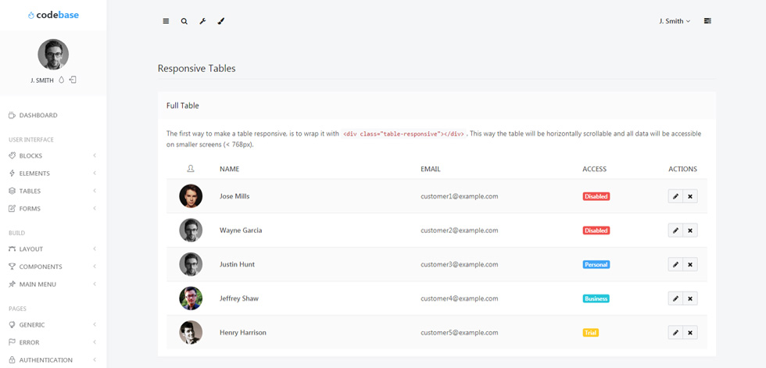Expand the Elements submenu chevron
Image resolution: width=766 pixels, height=368 pixels.
(95, 173)
